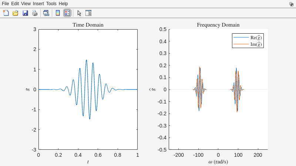This screenshot has height=166, width=296.
Task: Expand the View menu
Action: click(26, 4)
